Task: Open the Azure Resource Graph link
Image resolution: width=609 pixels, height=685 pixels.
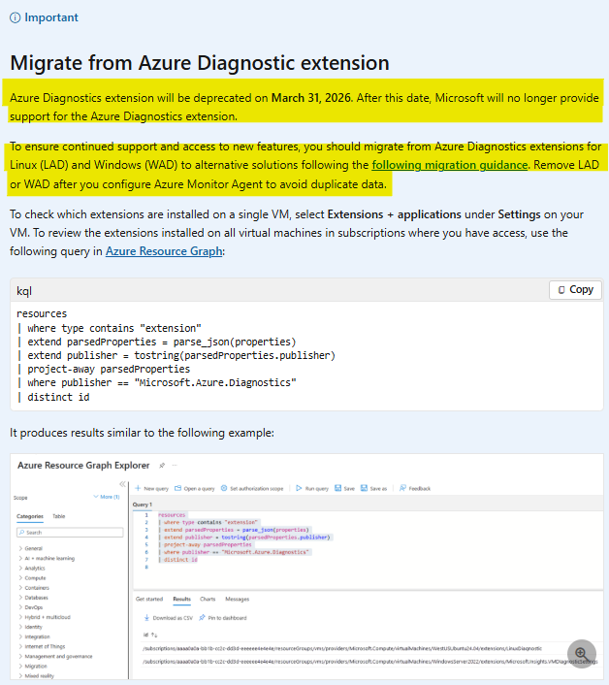Action: tap(164, 251)
